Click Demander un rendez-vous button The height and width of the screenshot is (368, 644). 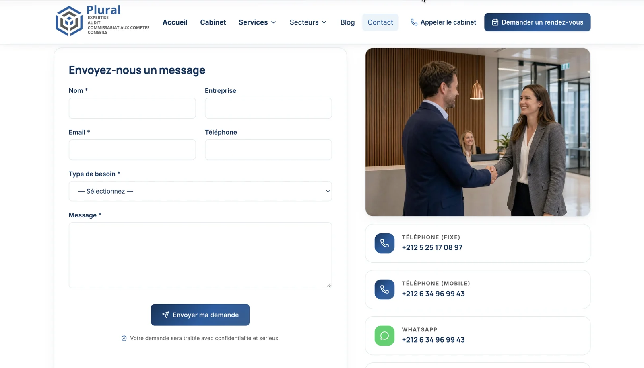point(537,22)
